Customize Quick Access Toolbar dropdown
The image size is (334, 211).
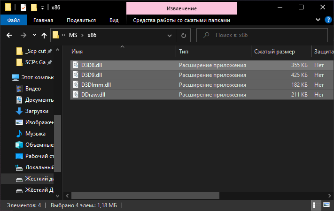42,8
